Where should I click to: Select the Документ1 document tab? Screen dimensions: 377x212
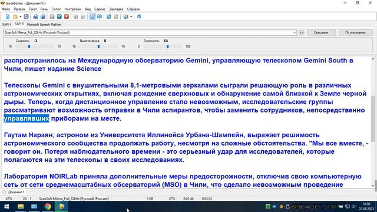pyautogui.click(x=14, y=192)
